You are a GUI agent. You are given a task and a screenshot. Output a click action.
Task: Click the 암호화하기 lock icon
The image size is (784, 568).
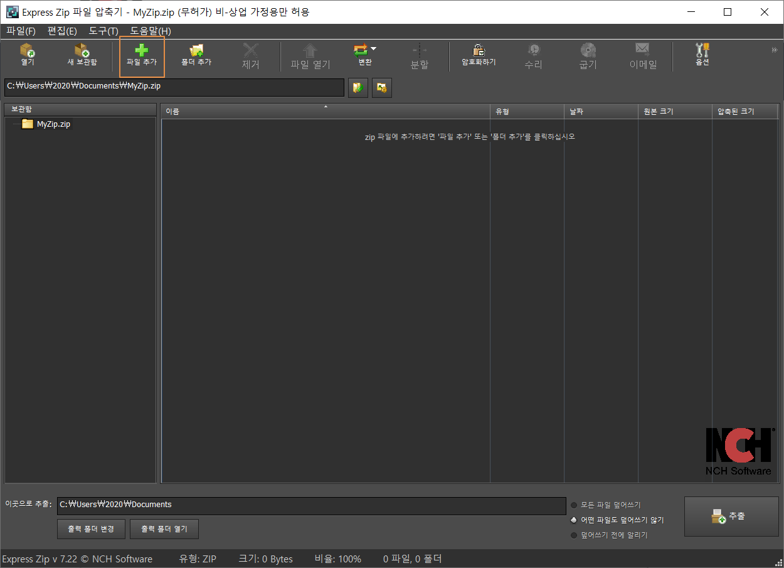pos(479,50)
